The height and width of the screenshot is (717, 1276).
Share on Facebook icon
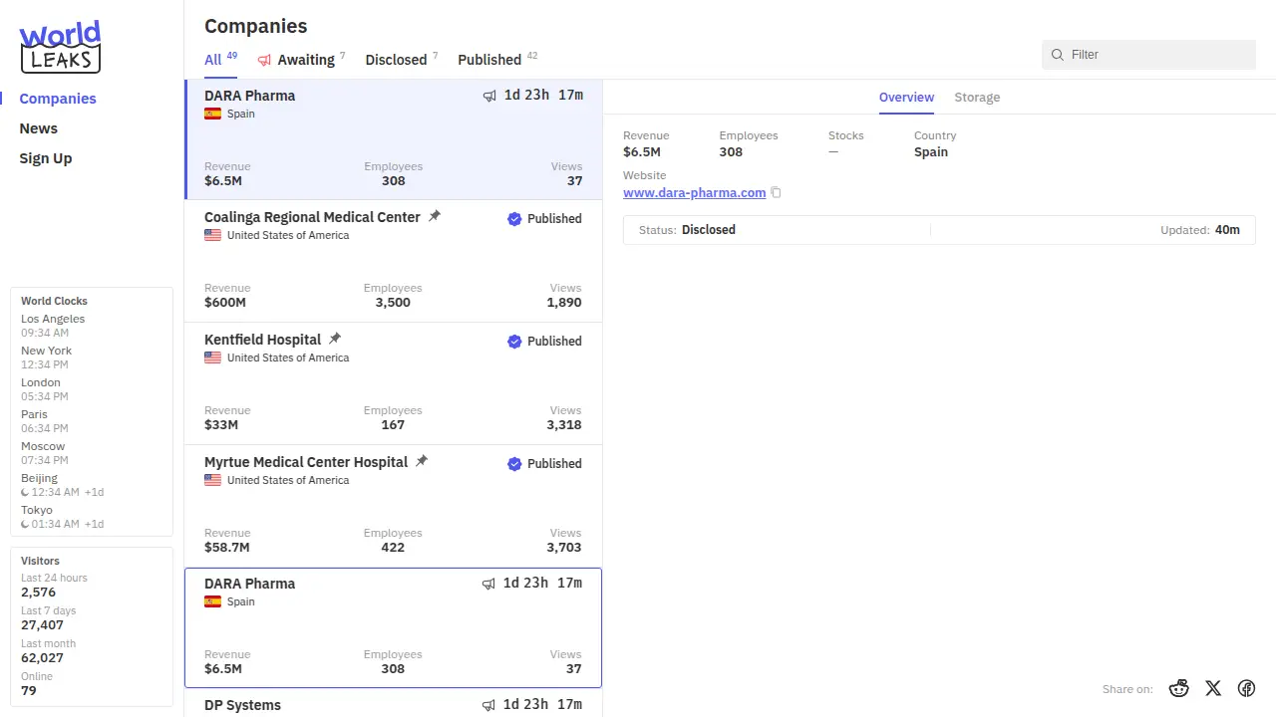(x=1246, y=688)
